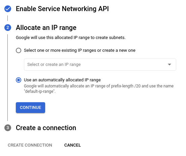Cancel the private connection setup

[72, 145]
